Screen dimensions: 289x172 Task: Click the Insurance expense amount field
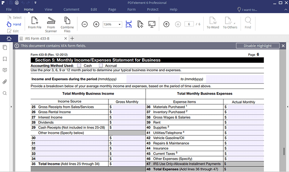246,148
